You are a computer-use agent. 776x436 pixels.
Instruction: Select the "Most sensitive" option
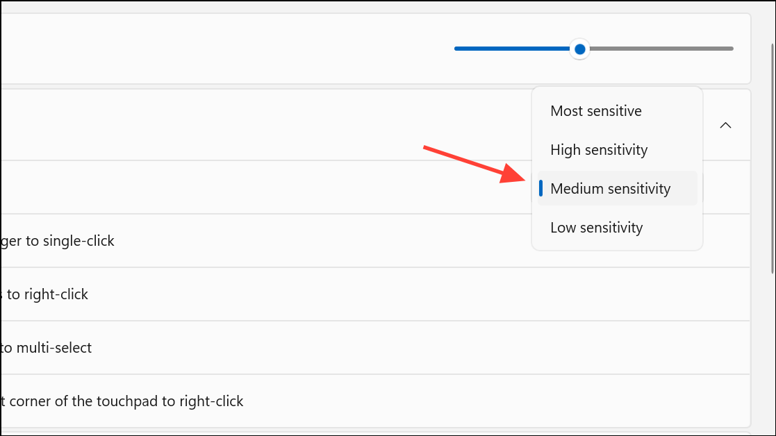pyautogui.click(x=595, y=110)
